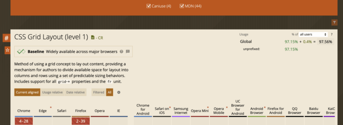
Task: Click the 0.4% partial support value
Action: (307, 42)
